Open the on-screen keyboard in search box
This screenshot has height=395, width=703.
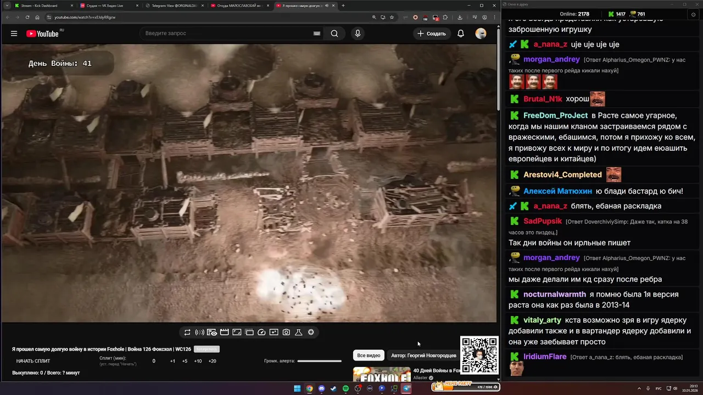[316, 33]
